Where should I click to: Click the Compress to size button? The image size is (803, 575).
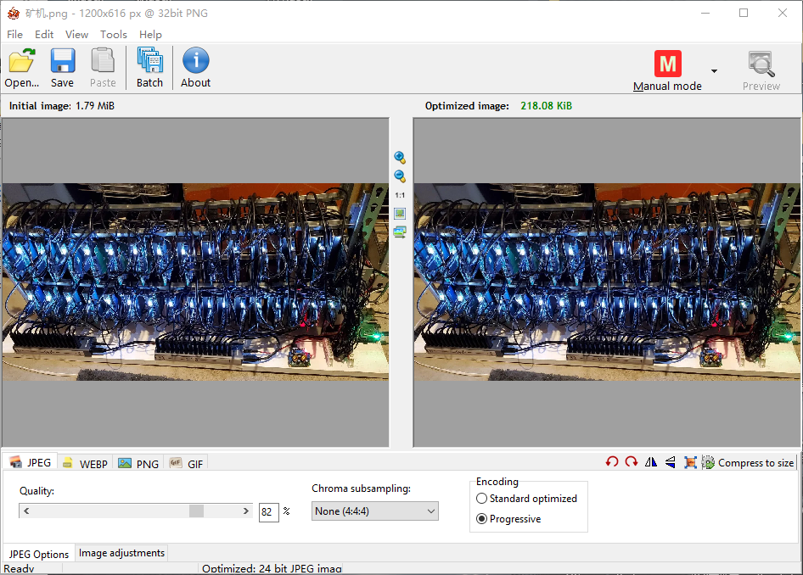[748, 463]
